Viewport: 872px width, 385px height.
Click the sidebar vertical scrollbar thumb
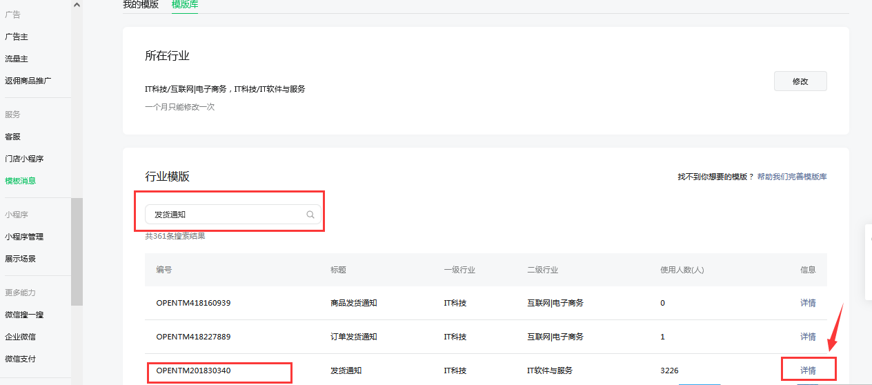coord(77,252)
